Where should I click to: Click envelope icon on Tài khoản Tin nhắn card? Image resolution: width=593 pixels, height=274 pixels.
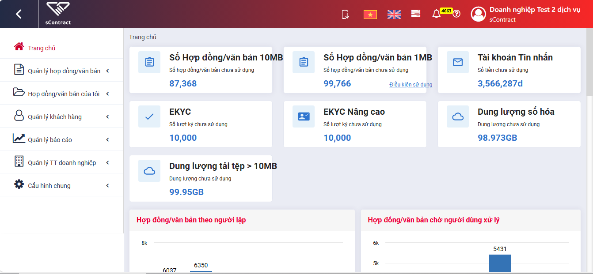coord(458,62)
